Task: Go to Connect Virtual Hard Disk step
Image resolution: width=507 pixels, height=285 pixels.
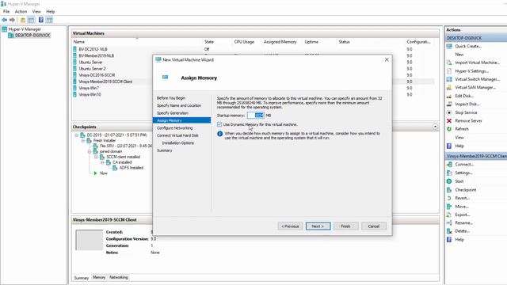Action: coord(177,135)
